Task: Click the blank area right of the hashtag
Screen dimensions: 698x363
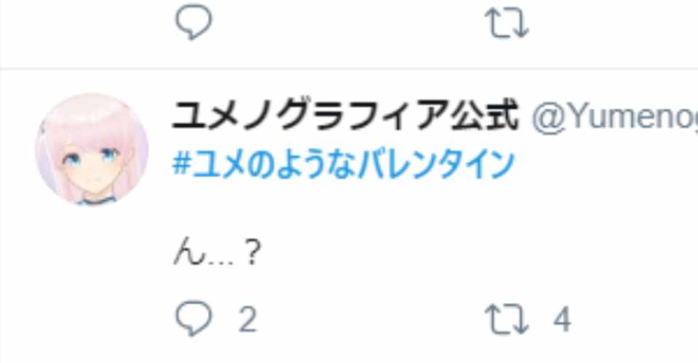Action: click(x=606, y=164)
